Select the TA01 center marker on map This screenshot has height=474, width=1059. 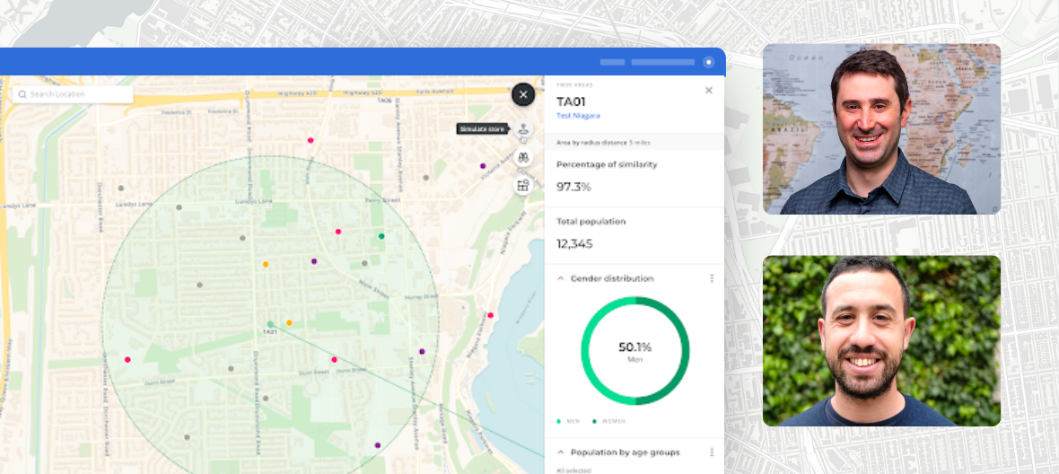coord(270,325)
